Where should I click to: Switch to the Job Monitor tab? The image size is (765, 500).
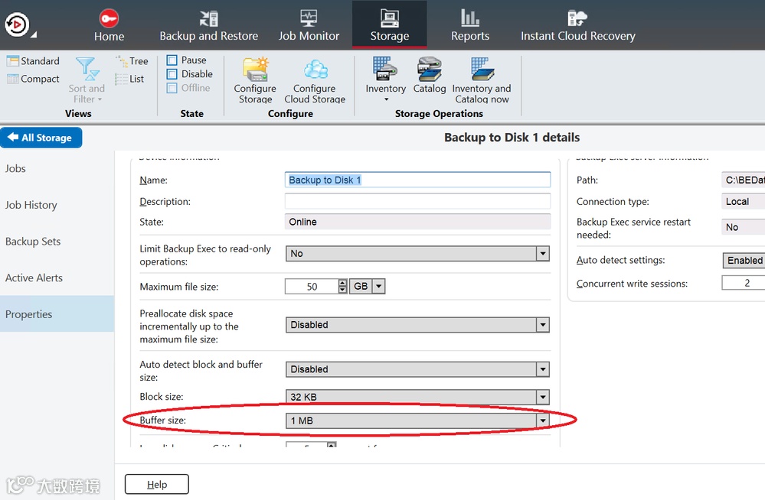(x=309, y=25)
